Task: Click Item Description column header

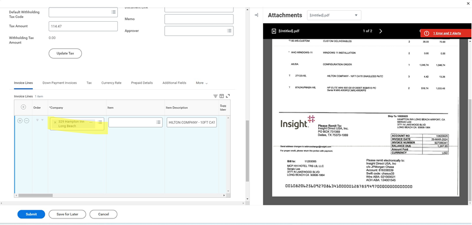Action: click(177, 108)
